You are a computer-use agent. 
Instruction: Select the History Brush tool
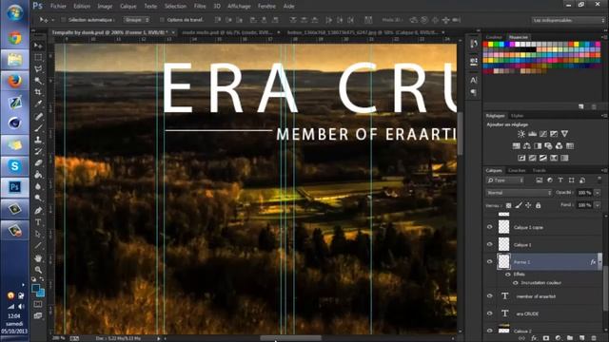point(38,151)
